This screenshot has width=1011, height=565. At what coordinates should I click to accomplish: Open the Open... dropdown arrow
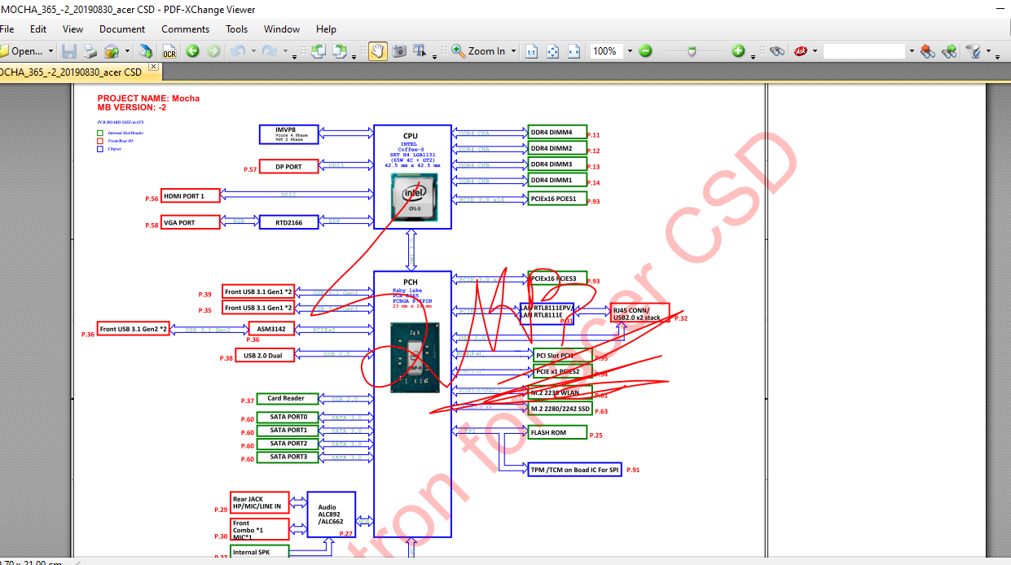tap(51, 50)
